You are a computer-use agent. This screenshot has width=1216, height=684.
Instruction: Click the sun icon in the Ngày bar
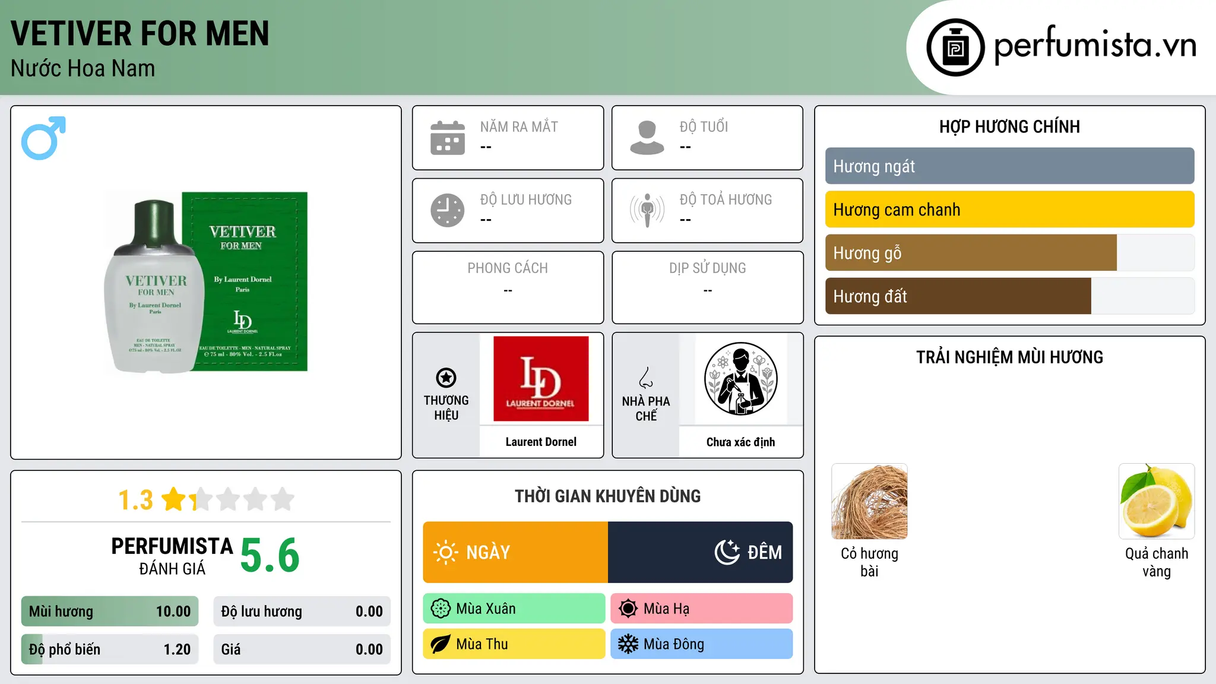point(446,552)
